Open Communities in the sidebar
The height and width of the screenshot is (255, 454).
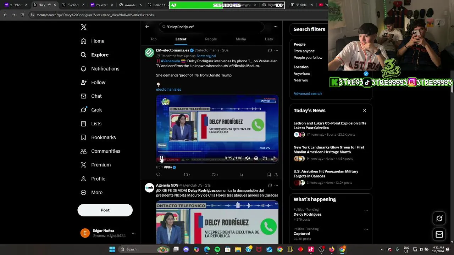click(x=100, y=151)
